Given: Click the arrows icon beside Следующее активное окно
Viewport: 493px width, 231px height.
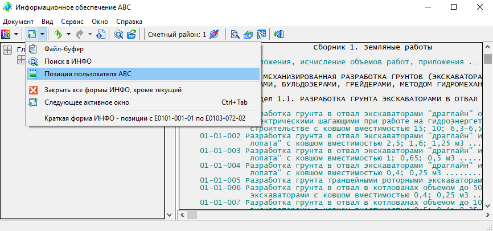Looking at the screenshot, I should 33,102.
